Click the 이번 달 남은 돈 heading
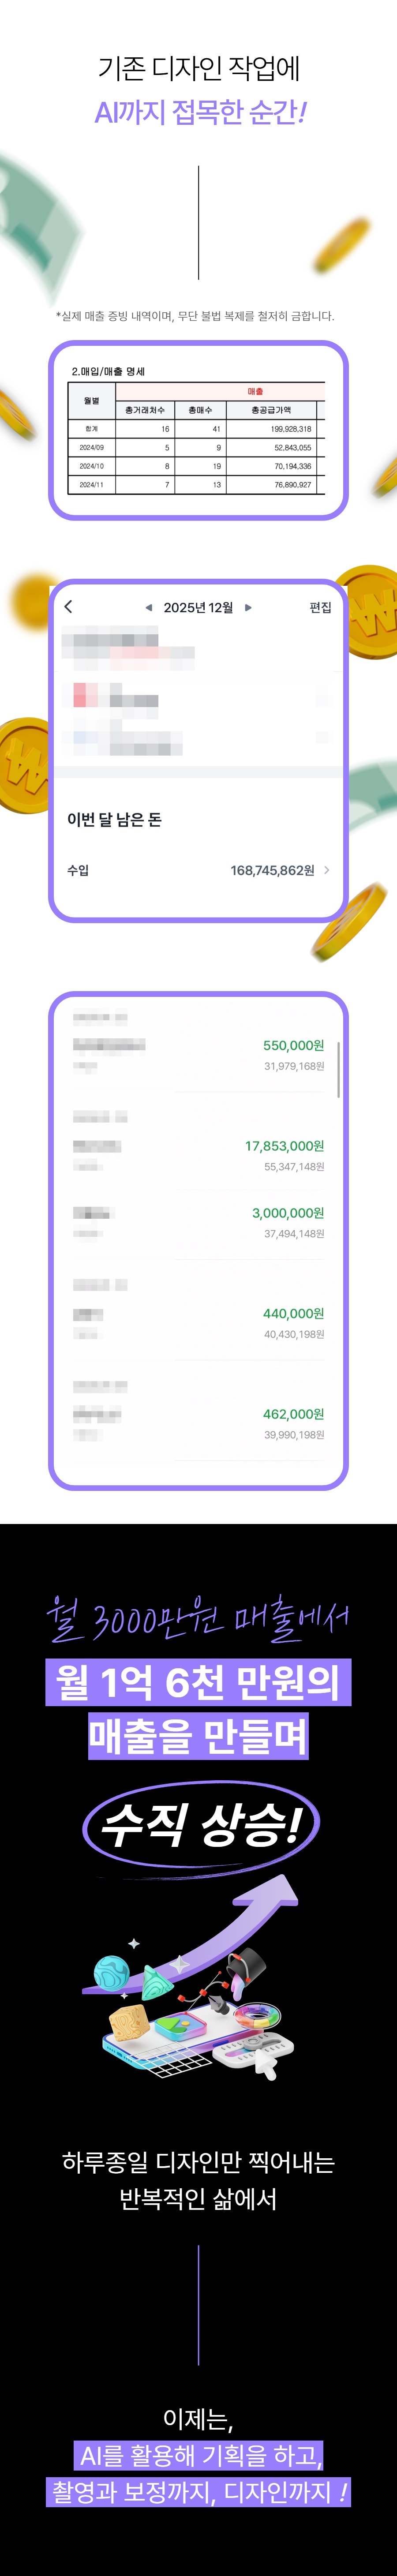 point(114,819)
